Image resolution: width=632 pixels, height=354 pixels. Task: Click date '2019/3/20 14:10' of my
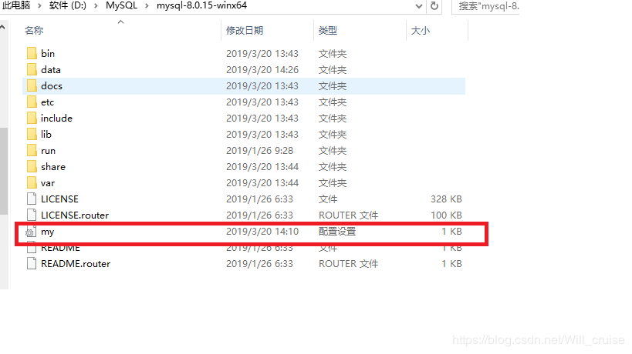tap(262, 232)
